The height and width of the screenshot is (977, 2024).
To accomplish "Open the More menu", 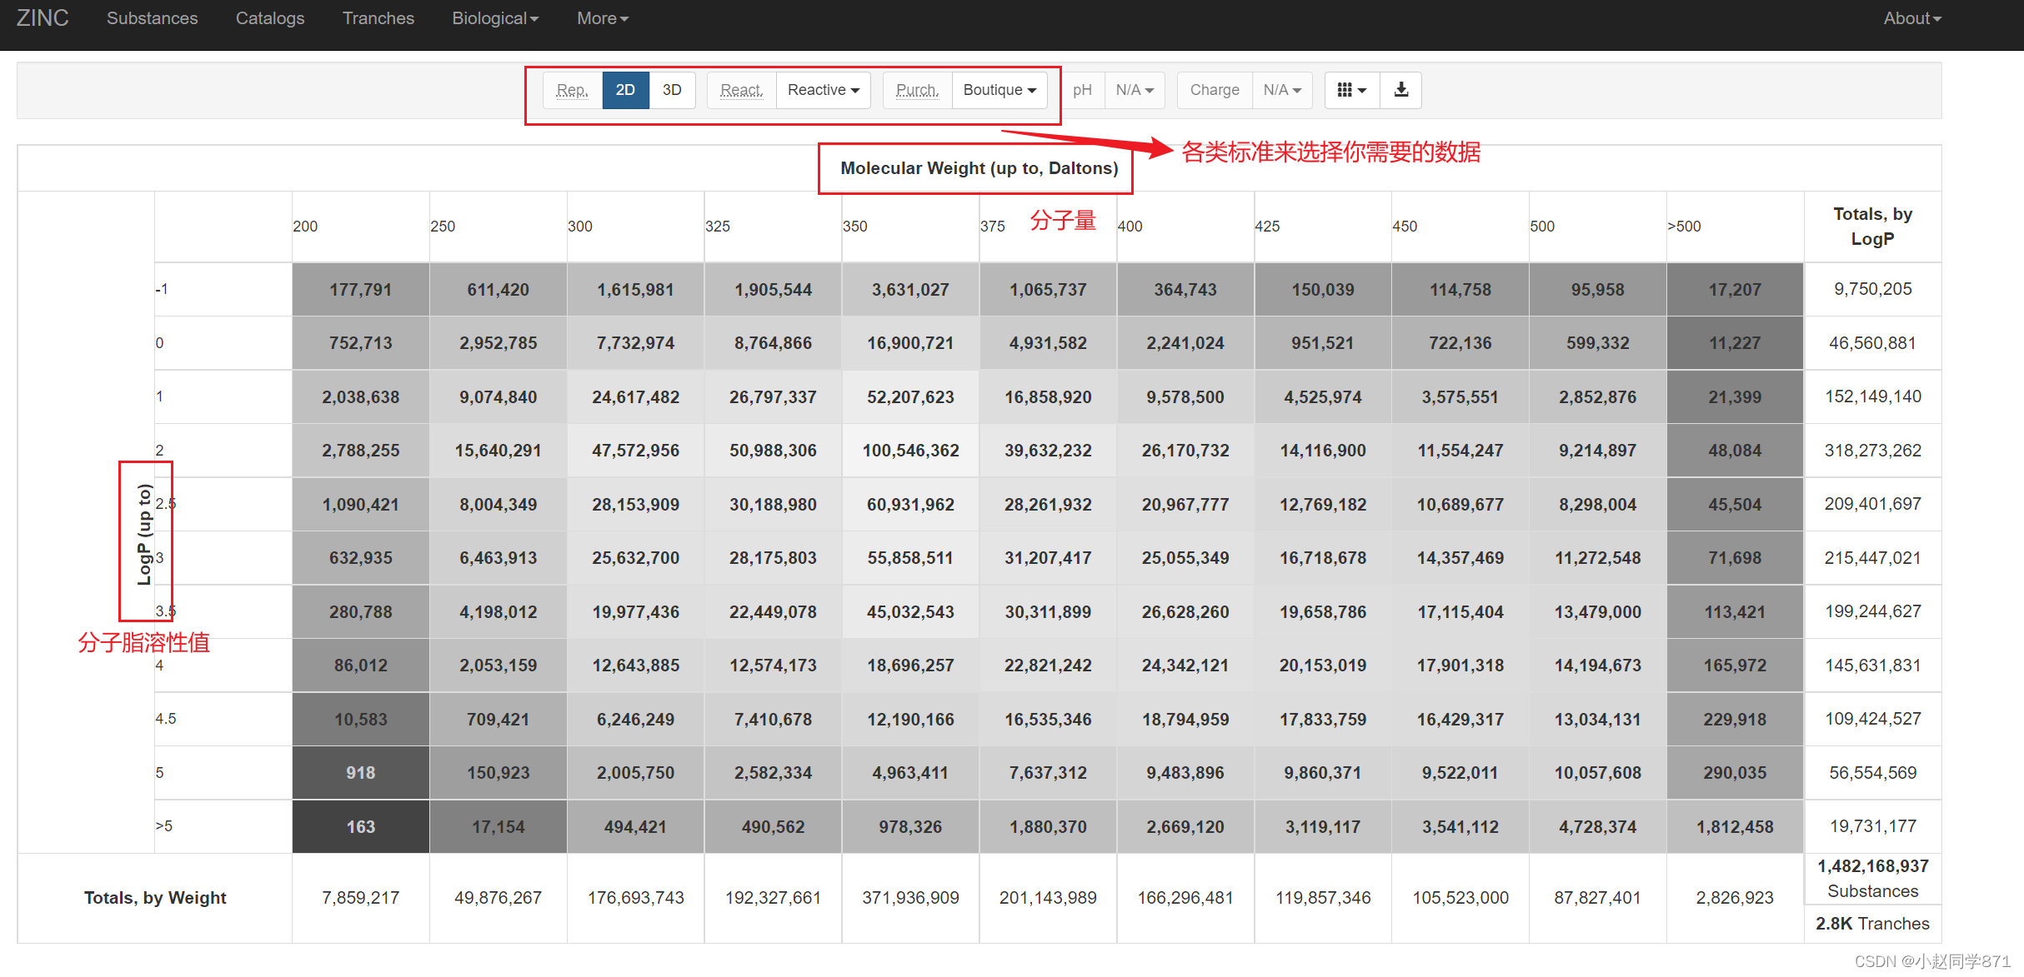I will [x=602, y=18].
